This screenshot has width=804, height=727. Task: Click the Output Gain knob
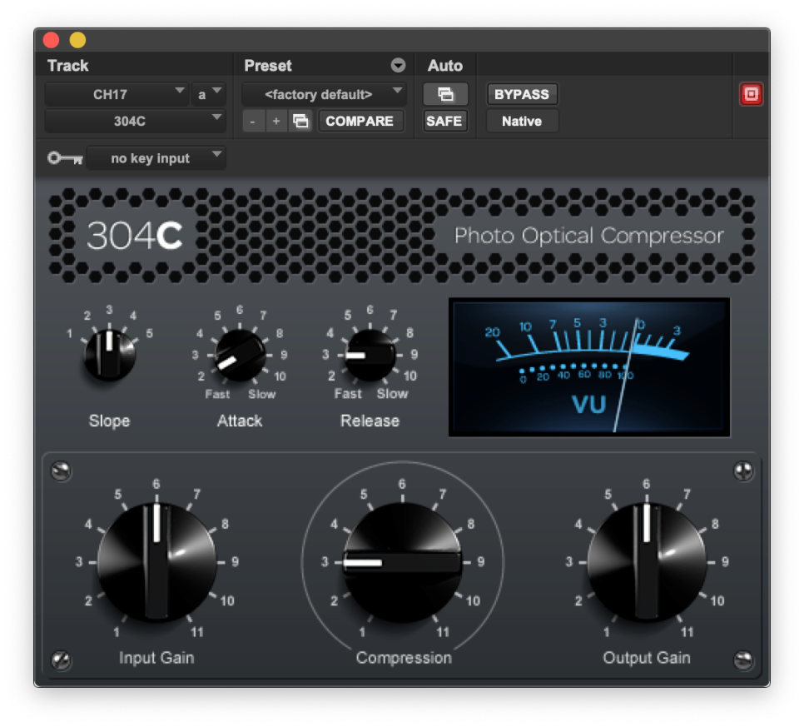[x=648, y=562]
